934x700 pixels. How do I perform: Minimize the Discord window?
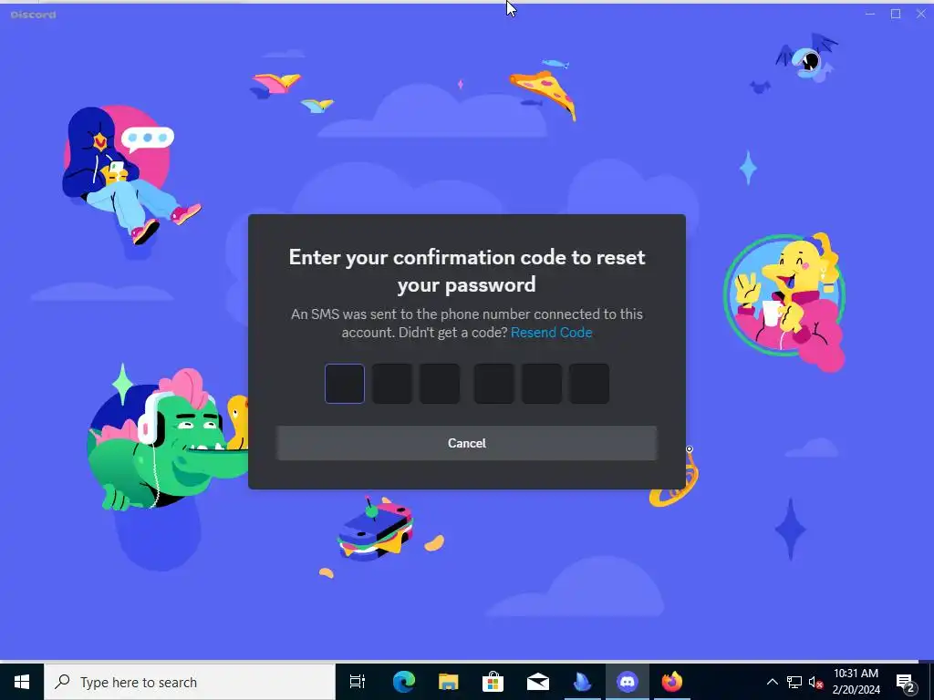point(870,14)
